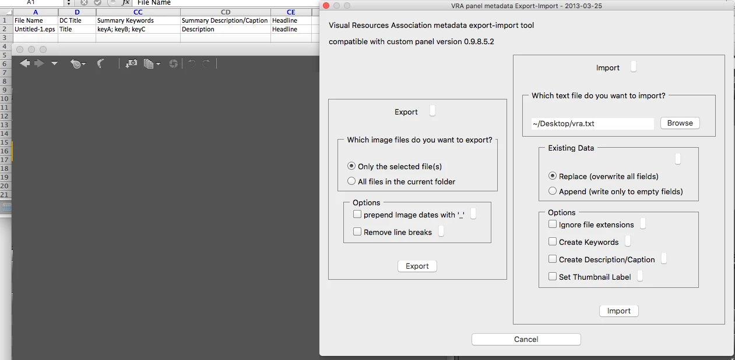735x360 pixels.
Task: Select 'All files in the current folder'
Action: tap(351, 181)
